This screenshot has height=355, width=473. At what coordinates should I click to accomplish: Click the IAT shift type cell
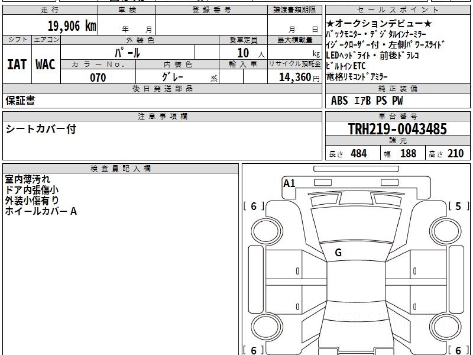pos(17,64)
